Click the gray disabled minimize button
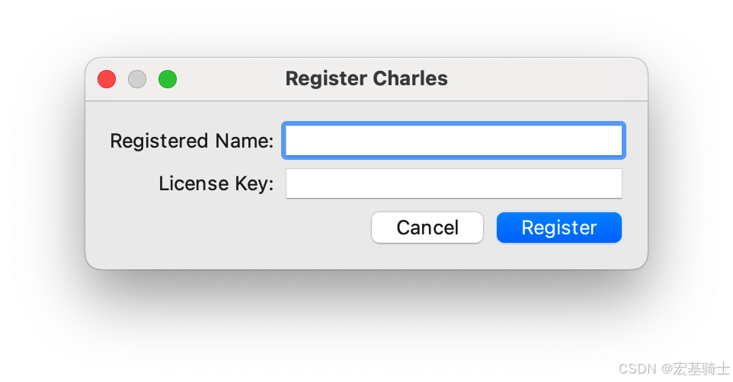The width and height of the screenshot is (733, 382). click(137, 79)
